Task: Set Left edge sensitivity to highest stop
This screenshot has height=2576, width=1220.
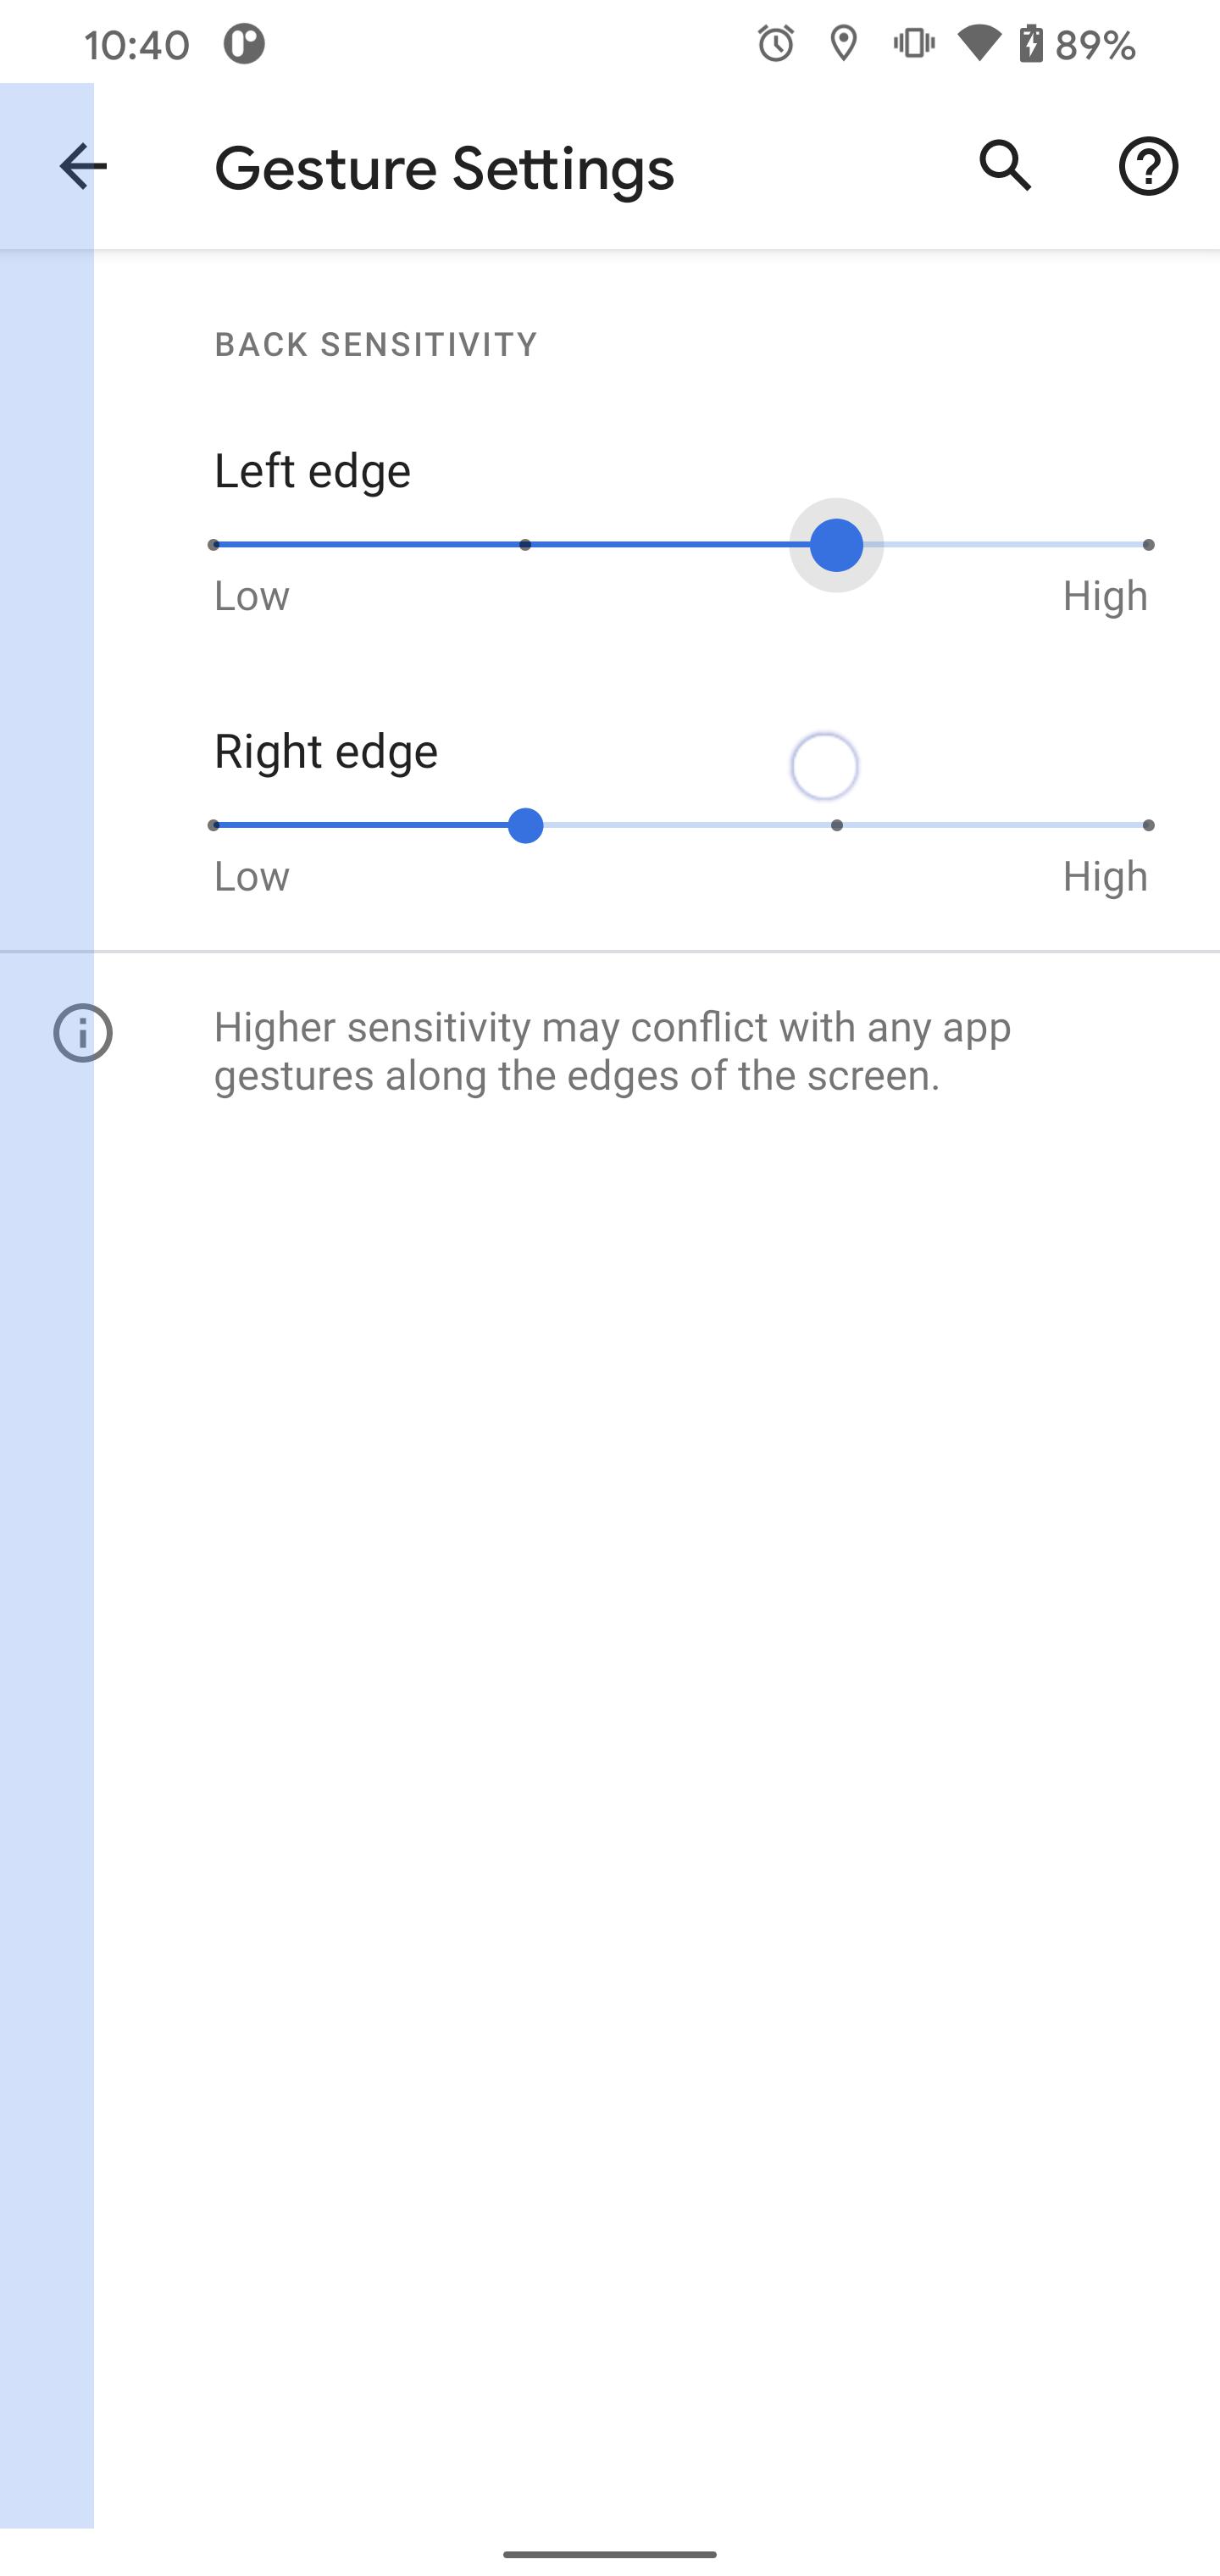Action: click(x=1148, y=545)
